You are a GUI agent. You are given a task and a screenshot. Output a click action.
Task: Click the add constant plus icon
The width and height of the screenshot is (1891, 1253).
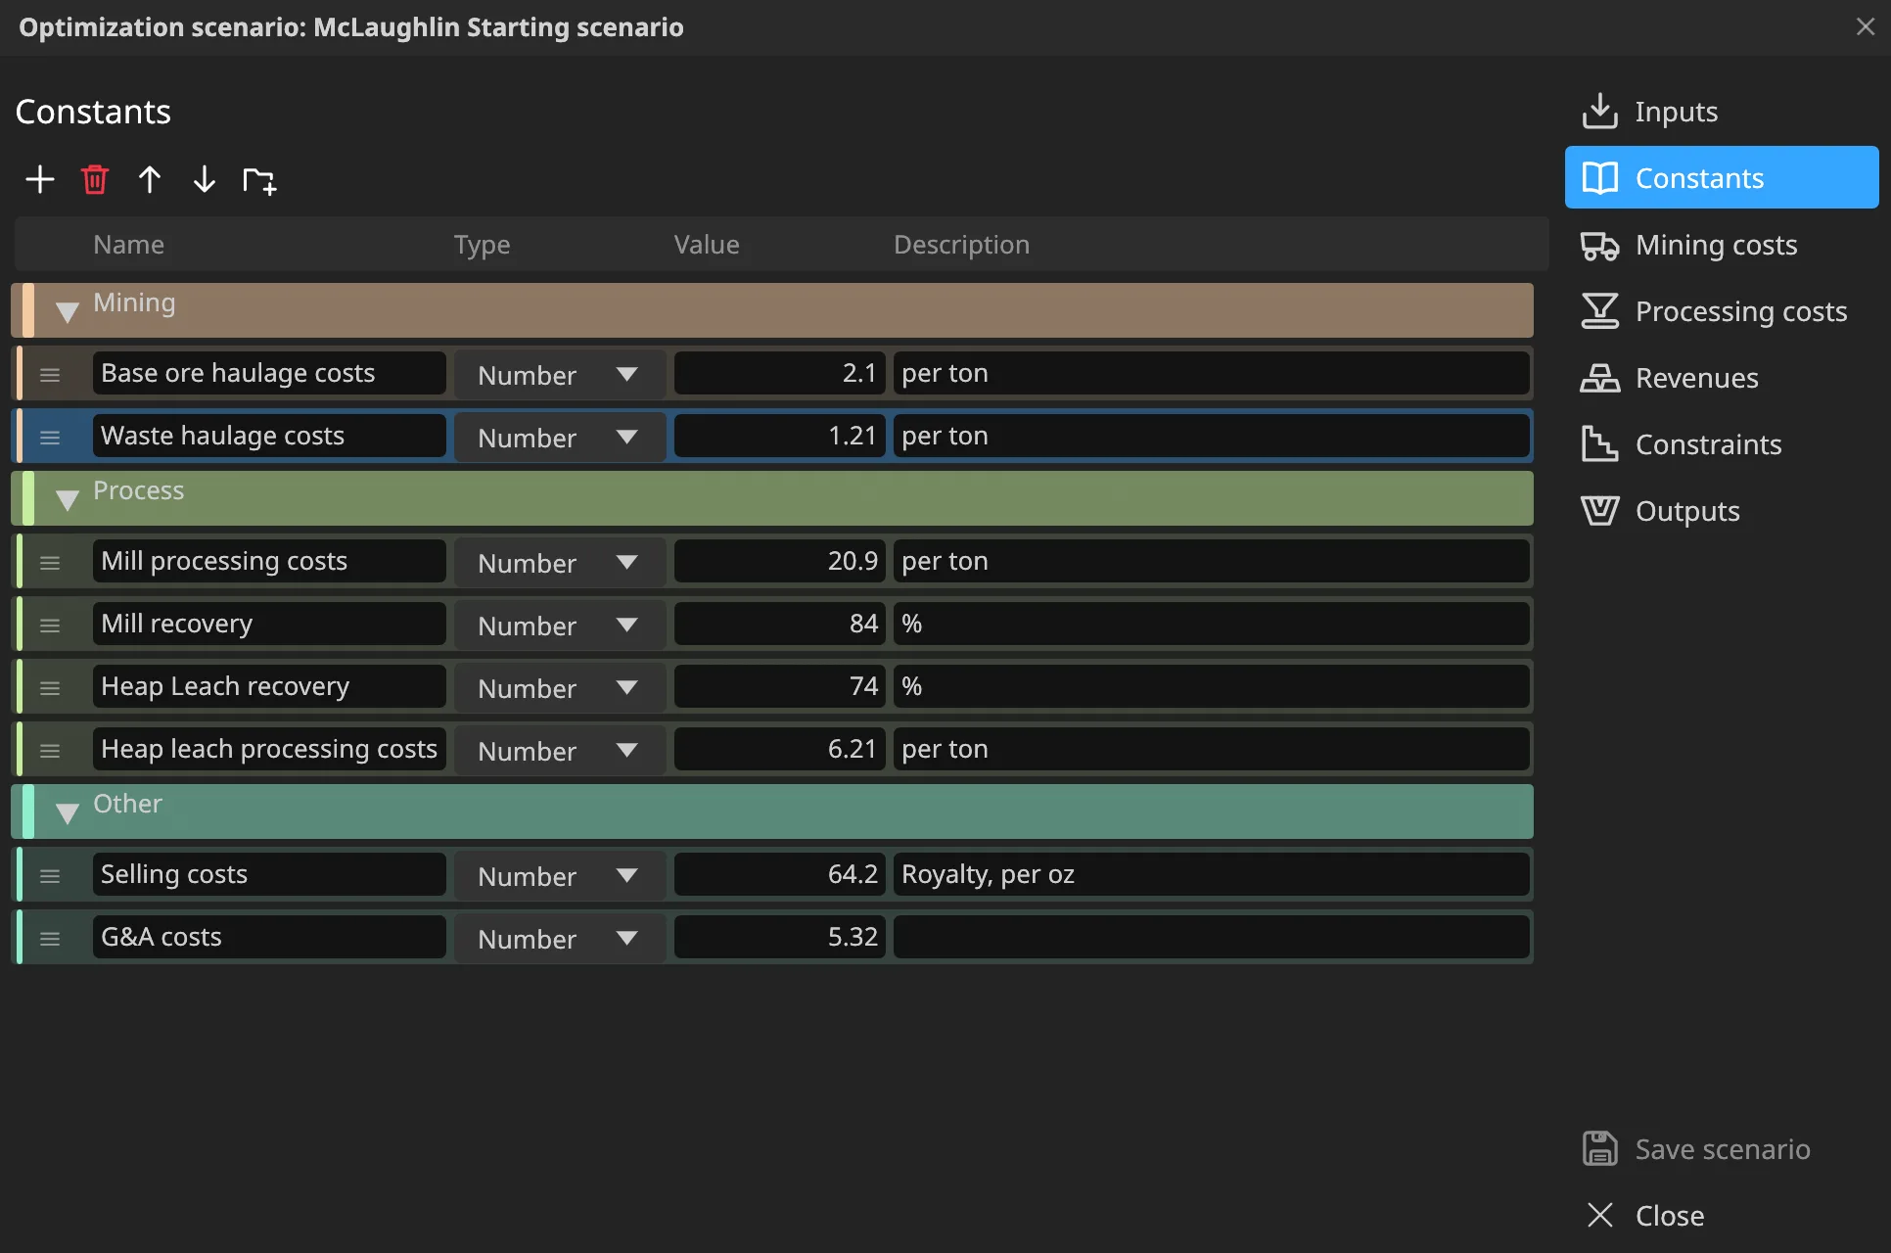(40, 180)
